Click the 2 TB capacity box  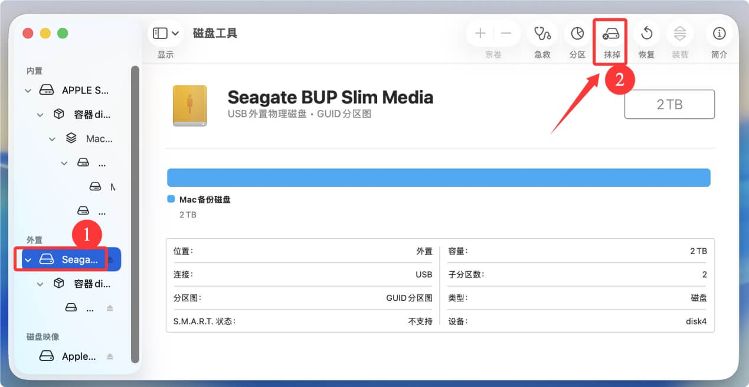(x=669, y=105)
